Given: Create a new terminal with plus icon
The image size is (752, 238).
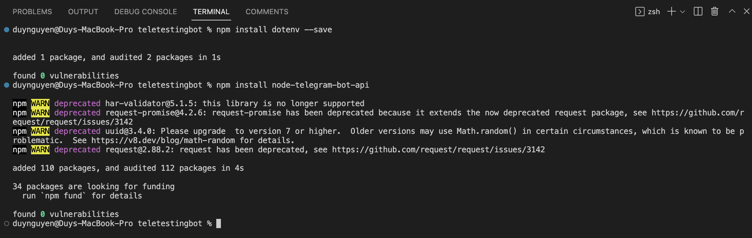Looking at the screenshot, I should (671, 12).
